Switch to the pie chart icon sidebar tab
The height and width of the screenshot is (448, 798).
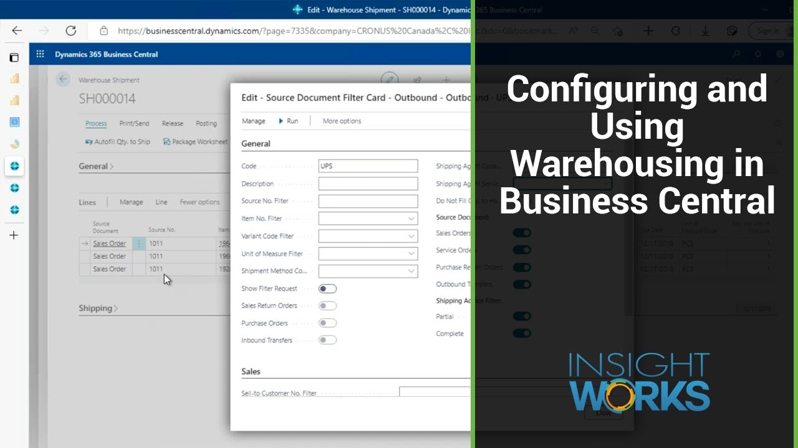(14, 144)
